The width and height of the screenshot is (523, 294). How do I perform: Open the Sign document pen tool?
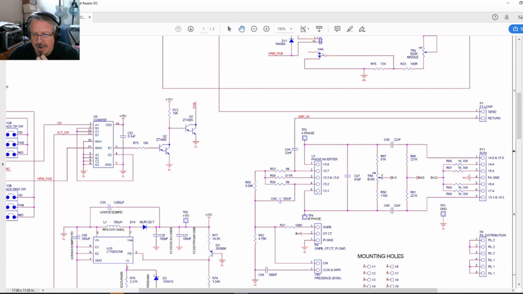pyautogui.click(x=362, y=29)
